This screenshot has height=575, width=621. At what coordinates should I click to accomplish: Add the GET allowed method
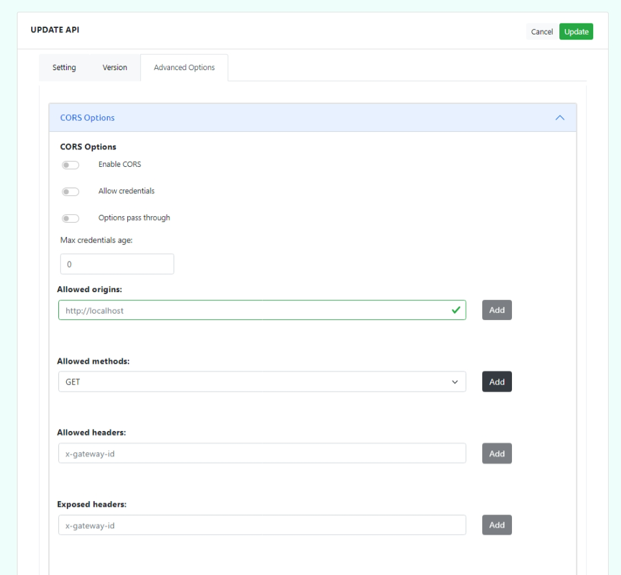tap(496, 382)
